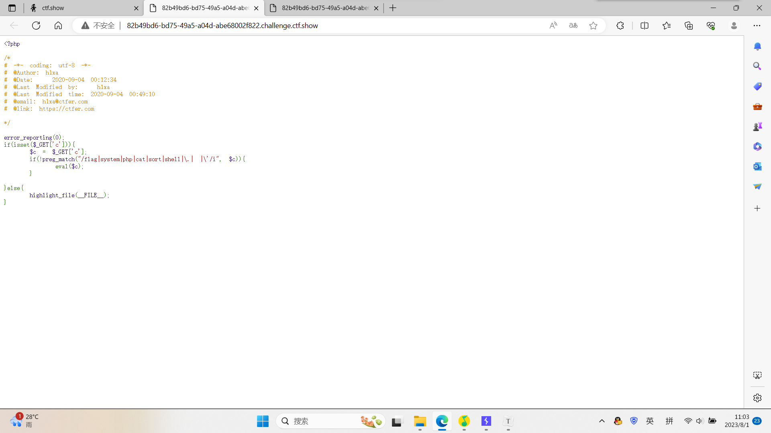Open sidebar screenshot tool
This screenshot has height=433, width=771.
(x=757, y=375)
